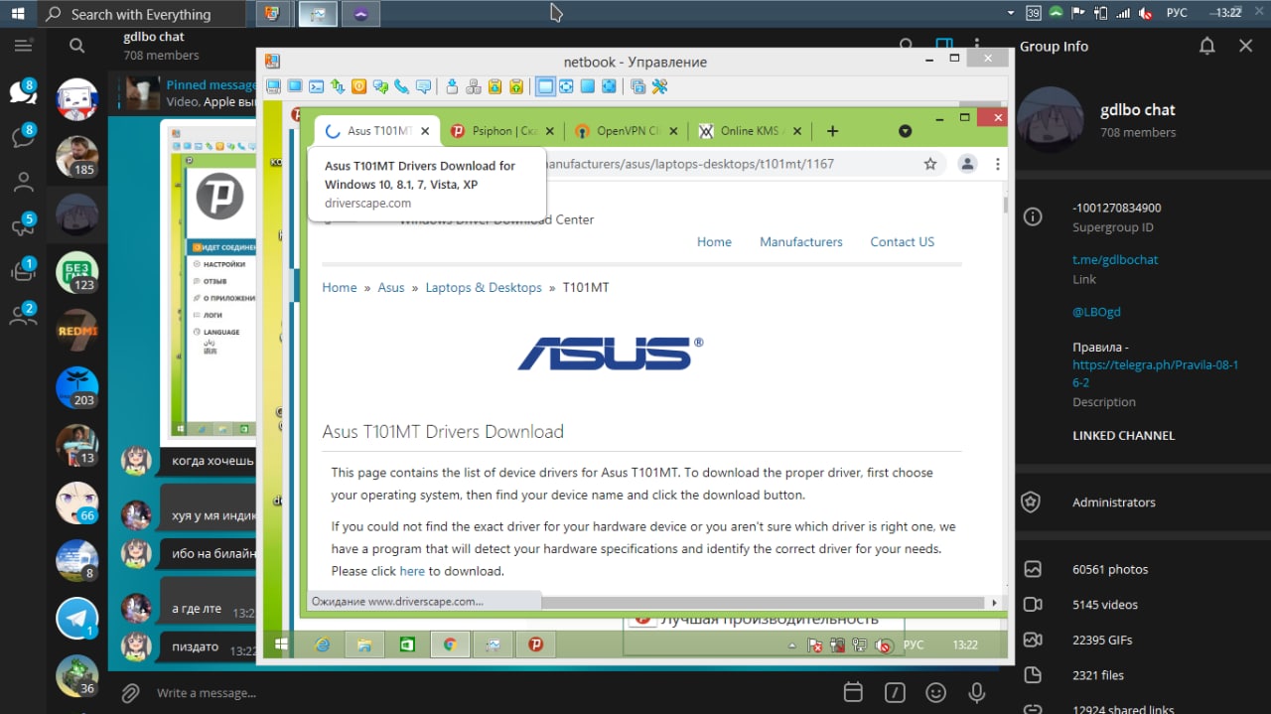1271x714 pixels.
Task: Open the REDMI chat avatar
Action: (x=76, y=330)
